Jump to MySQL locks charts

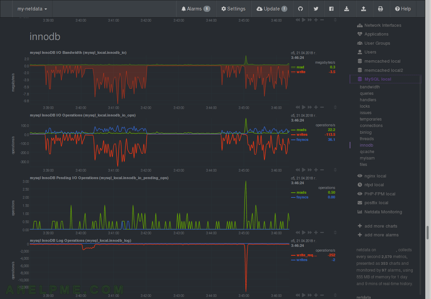[365, 106]
